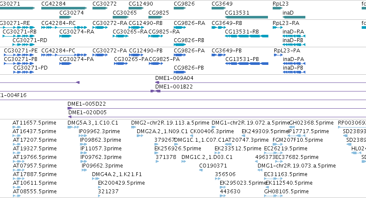Select the CG30265-RA transcript label
This screenshot has width=366, height=198.
coord(130,32)
